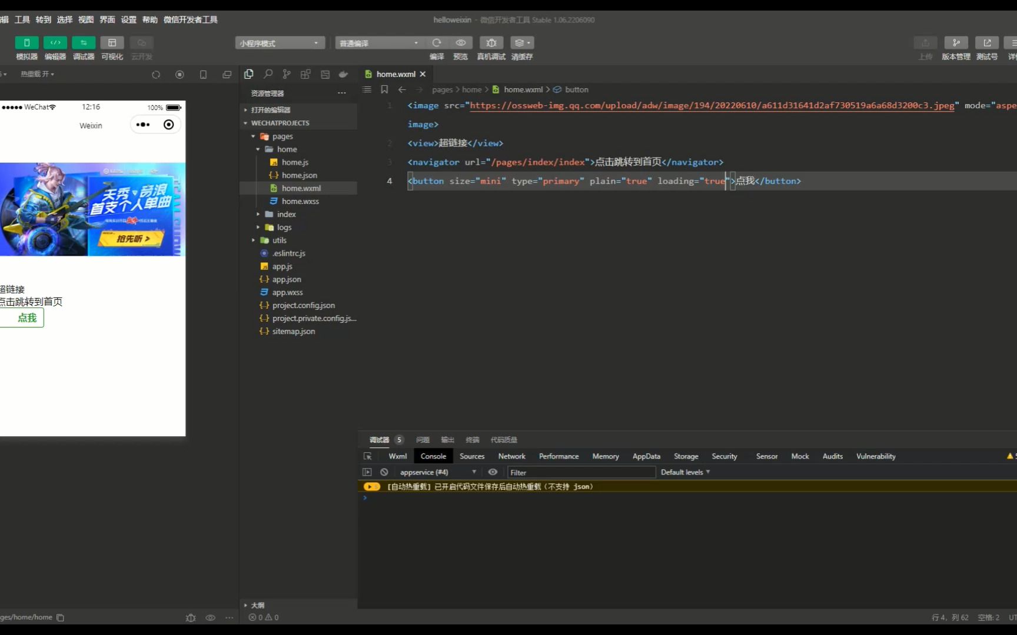The image size is (1017, 635).
Task: Open the Tools menu
Action: (22, 19)
